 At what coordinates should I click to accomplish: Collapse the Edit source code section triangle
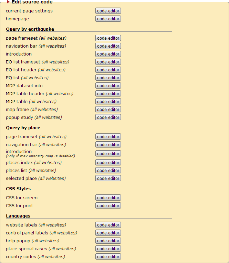[8, 2]
